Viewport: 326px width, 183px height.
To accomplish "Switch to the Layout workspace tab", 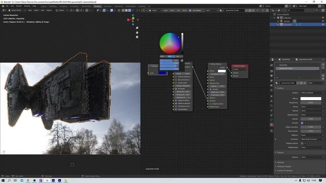I will [44, 7].
